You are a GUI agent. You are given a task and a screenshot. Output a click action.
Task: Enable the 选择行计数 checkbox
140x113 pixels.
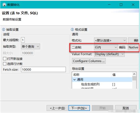point(5,64)
